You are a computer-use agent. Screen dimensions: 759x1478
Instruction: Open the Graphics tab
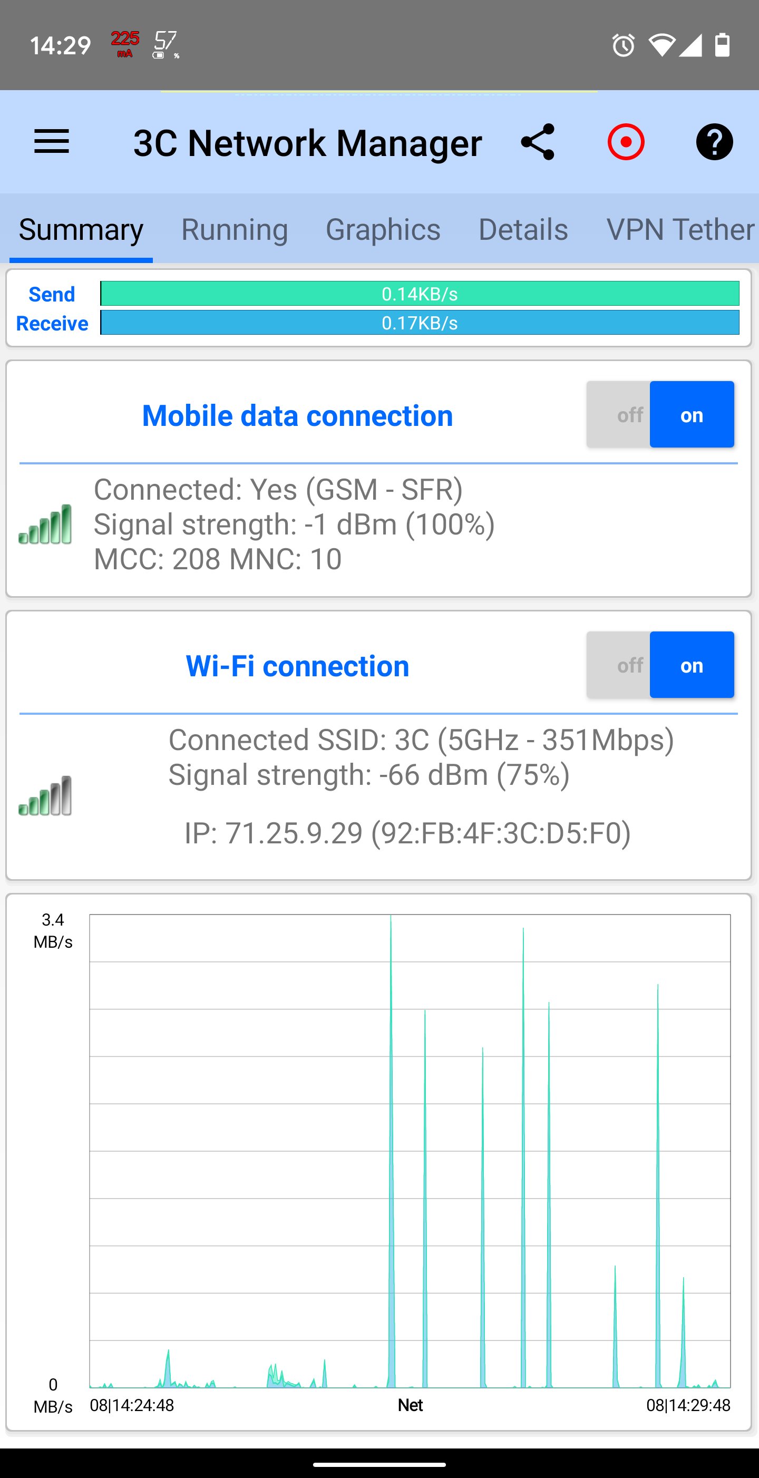(x=383, y=229)
